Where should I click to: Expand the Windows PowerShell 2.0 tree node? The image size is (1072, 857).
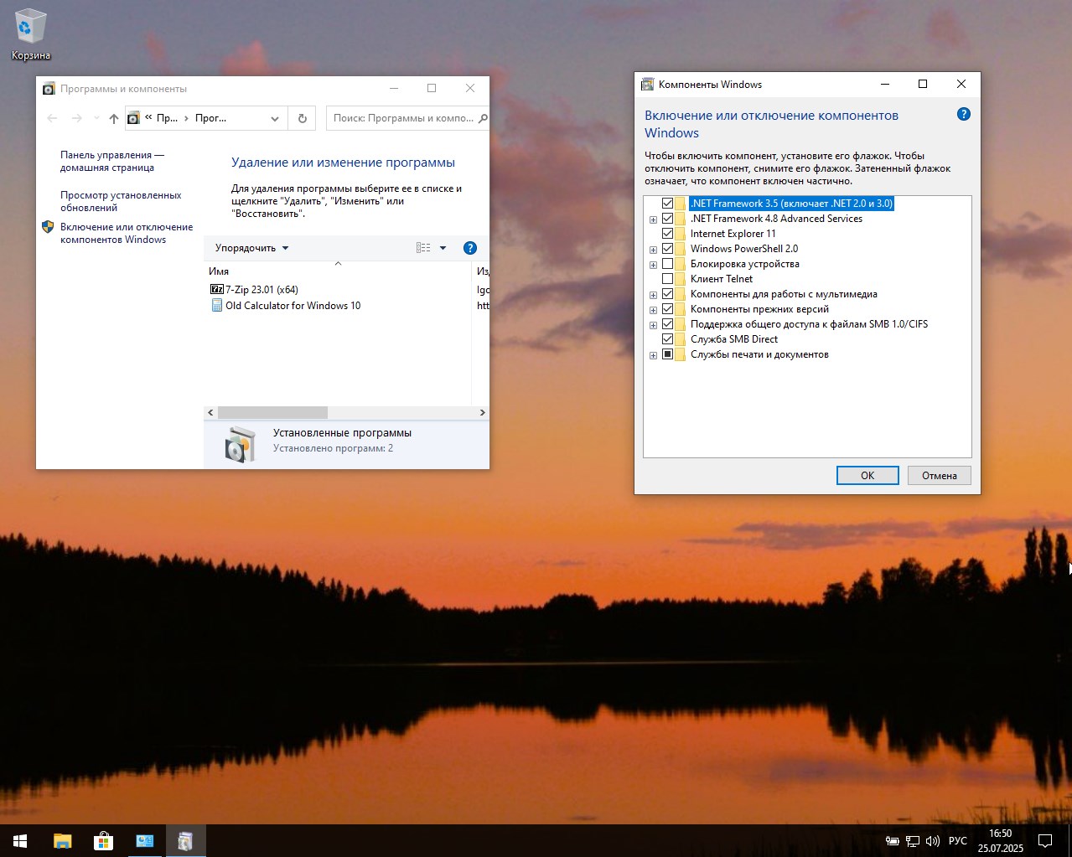coord(653,250)
